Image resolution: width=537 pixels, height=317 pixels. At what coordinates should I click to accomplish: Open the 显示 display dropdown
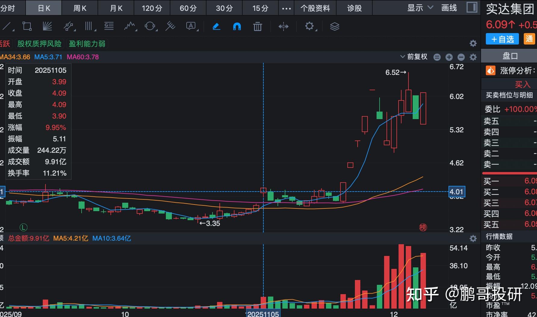click(x=420, y=8)
